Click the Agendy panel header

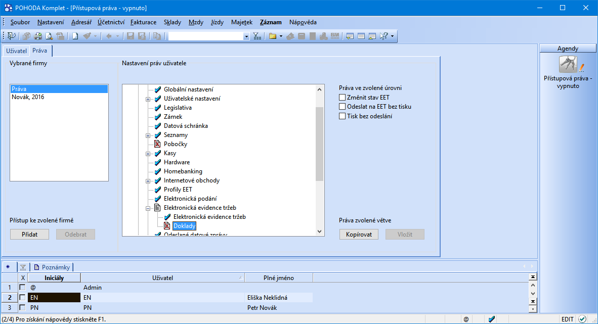568,49
